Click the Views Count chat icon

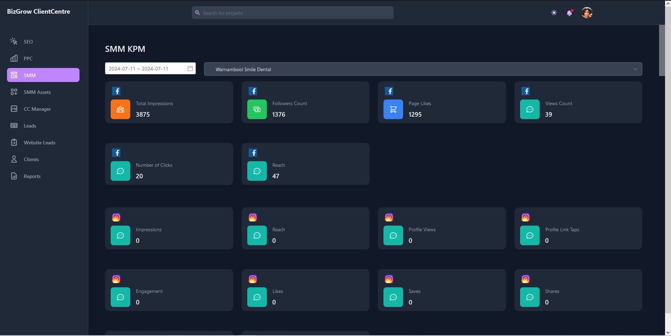(x=530, y=109)
